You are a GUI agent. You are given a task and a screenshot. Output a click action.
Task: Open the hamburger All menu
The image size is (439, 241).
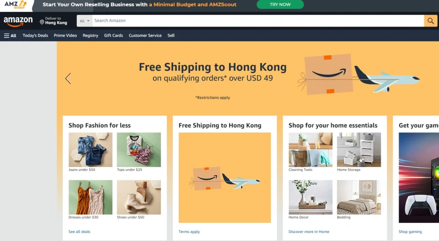[x=10, y=36]
